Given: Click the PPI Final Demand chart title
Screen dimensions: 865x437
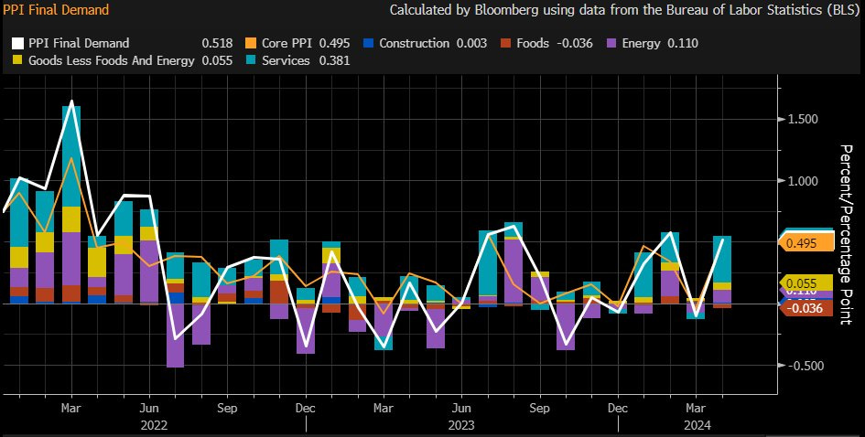Looking at the screenshot, I should click(x=56, y=11).
